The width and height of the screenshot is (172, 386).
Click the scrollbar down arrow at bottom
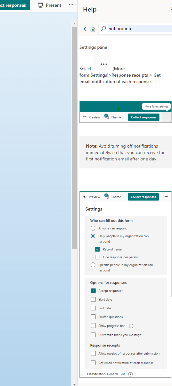(x=74, y=384)
